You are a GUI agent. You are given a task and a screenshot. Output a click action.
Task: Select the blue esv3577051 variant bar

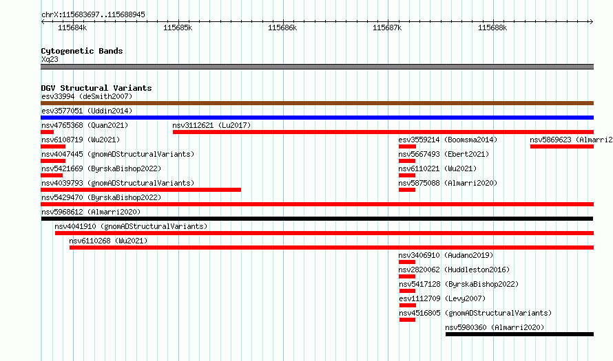click(x=317, y=118)
